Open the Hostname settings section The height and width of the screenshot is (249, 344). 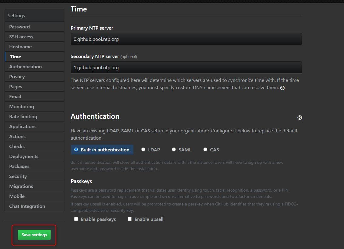pyautogui.click(x=20, y=47)
